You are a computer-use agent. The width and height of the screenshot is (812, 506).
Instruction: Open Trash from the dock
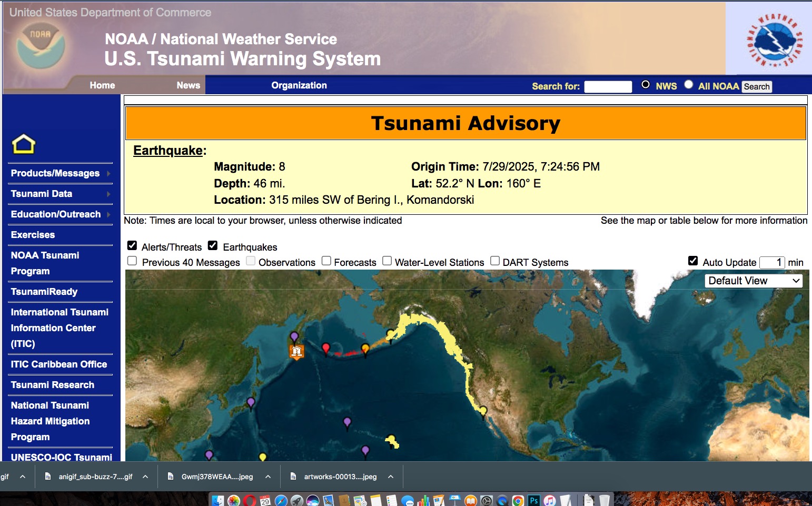point(604,500)
